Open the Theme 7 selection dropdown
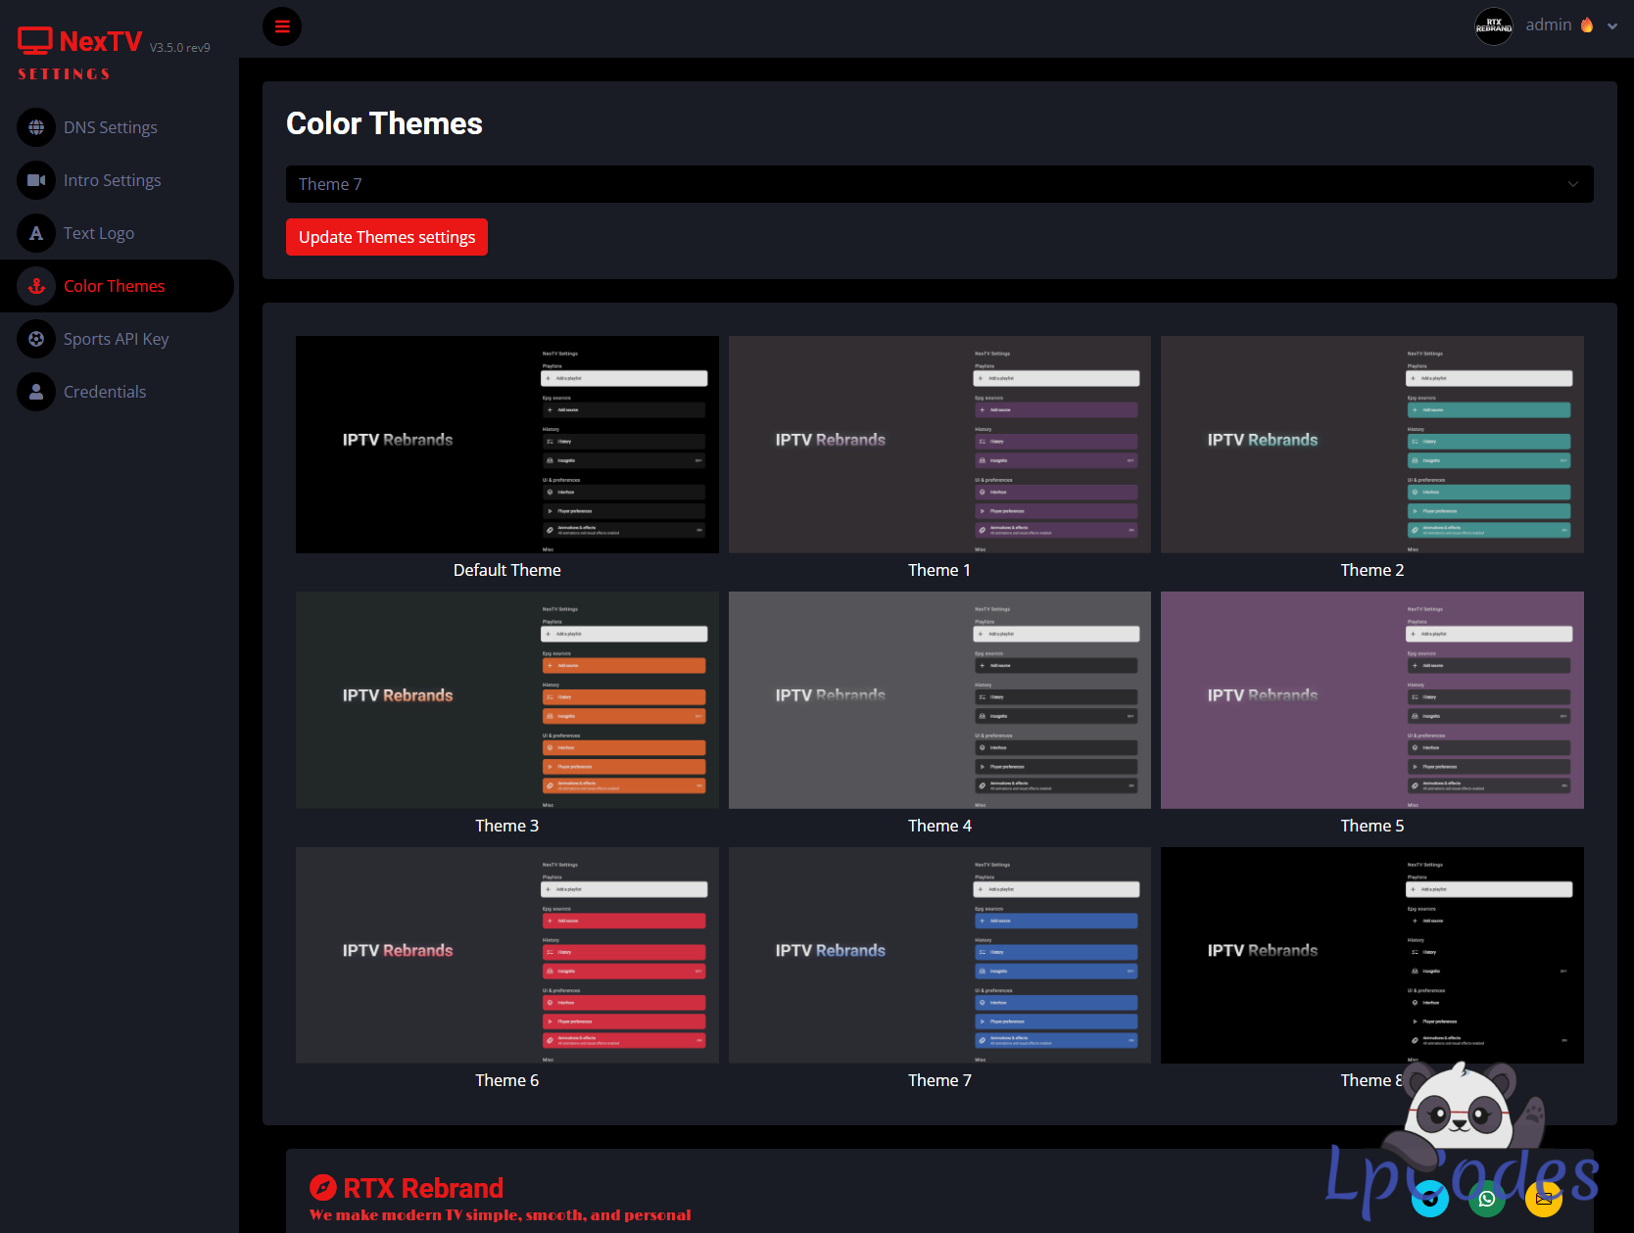This screenshot has height=1233, width=1634. point(938,184)
